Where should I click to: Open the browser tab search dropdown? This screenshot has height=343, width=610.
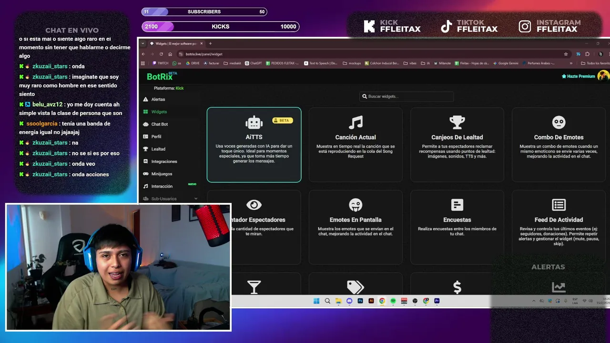tap(143, 43)
